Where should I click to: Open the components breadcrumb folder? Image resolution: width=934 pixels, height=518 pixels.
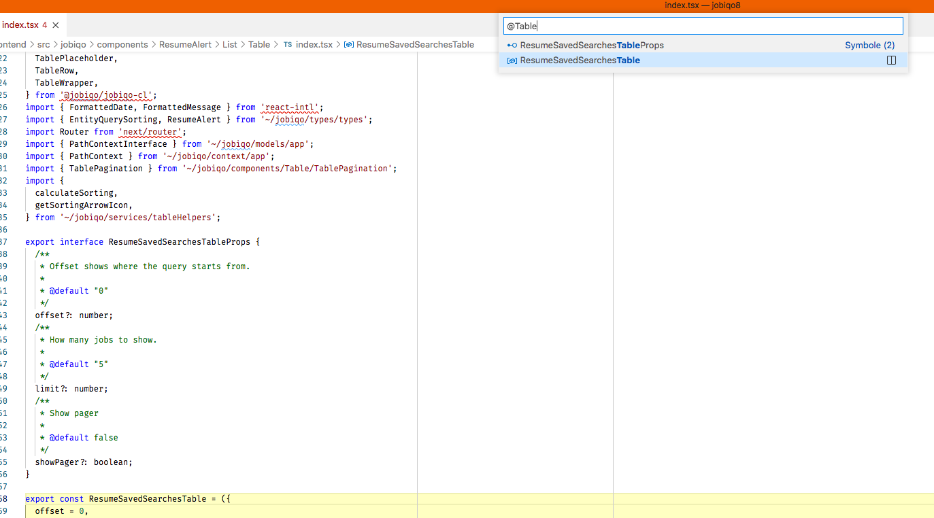[122, 44]
